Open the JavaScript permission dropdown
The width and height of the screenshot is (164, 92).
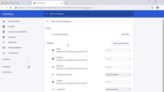pos(118,89)
